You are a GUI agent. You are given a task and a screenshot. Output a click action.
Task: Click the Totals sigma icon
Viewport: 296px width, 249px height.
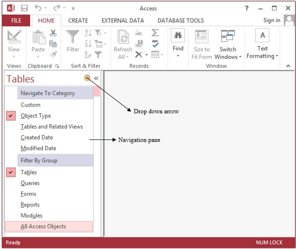click(x=155, y=32)
